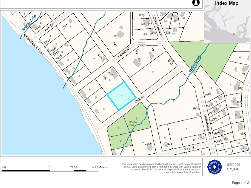Click the Laurel St street label
The image size is (251, 188).
point(124,52)
